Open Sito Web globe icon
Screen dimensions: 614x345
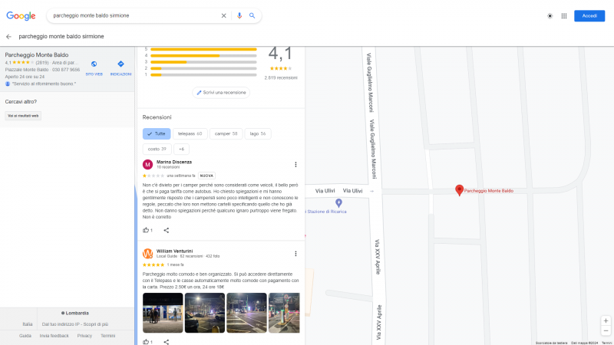[94, 67]
